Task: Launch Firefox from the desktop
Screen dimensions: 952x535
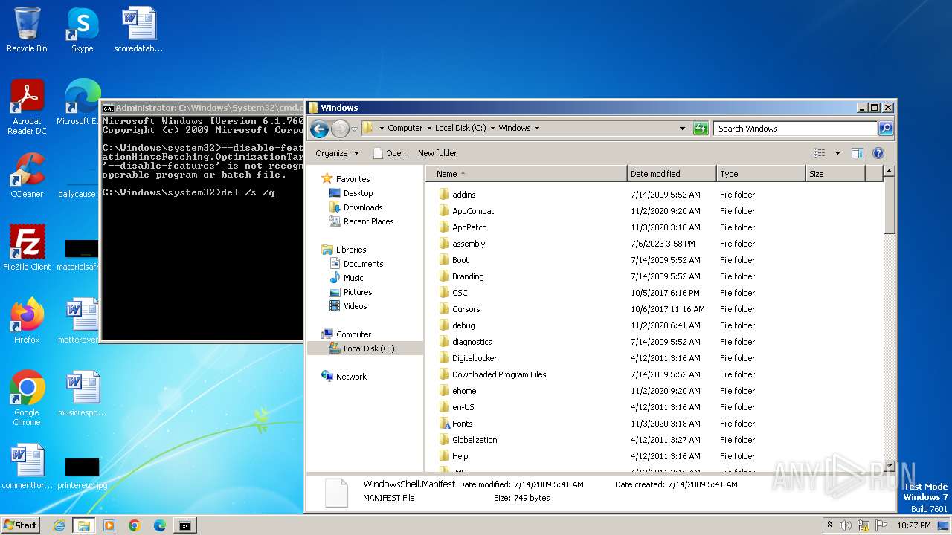Action: 27,321
